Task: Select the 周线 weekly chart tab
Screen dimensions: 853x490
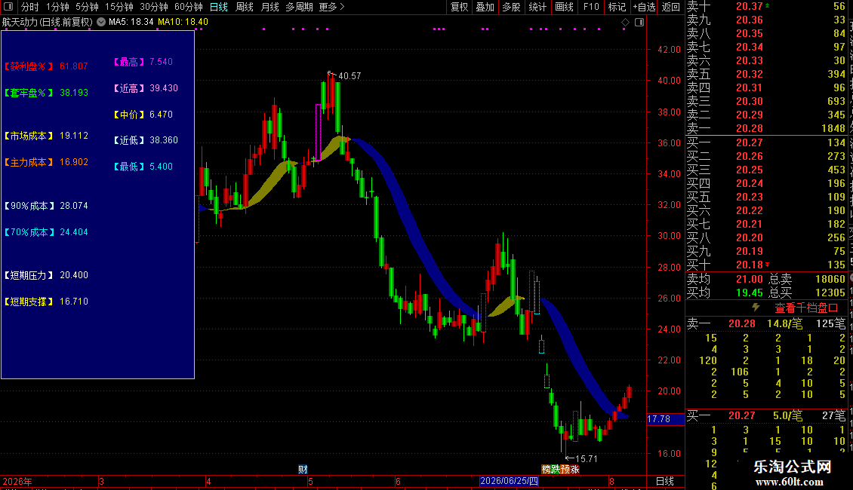Action: (245, 7)
